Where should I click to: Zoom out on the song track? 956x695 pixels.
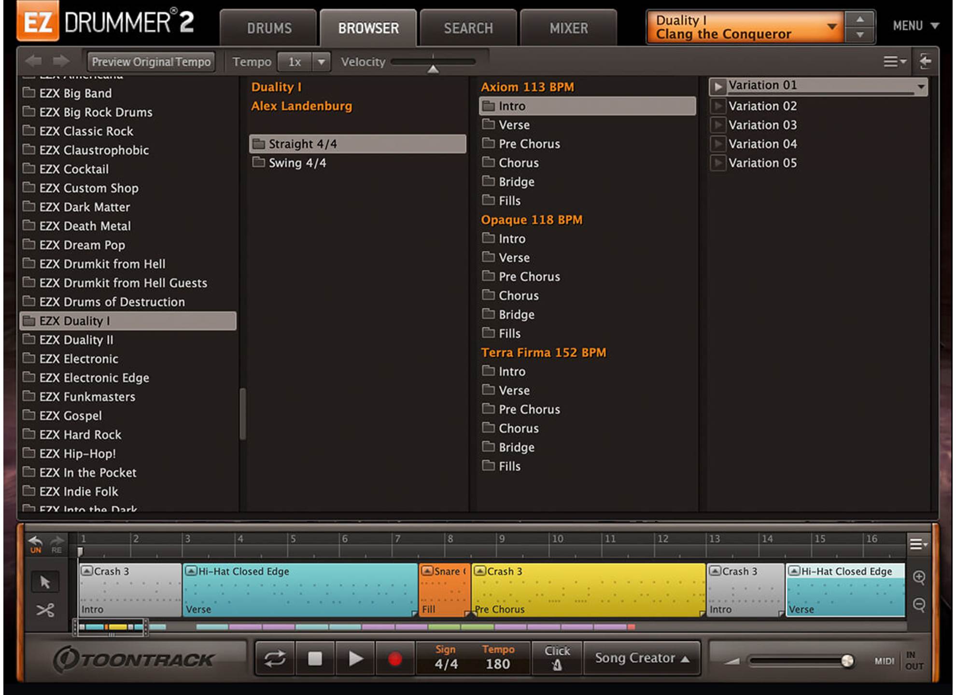[919, 604]
